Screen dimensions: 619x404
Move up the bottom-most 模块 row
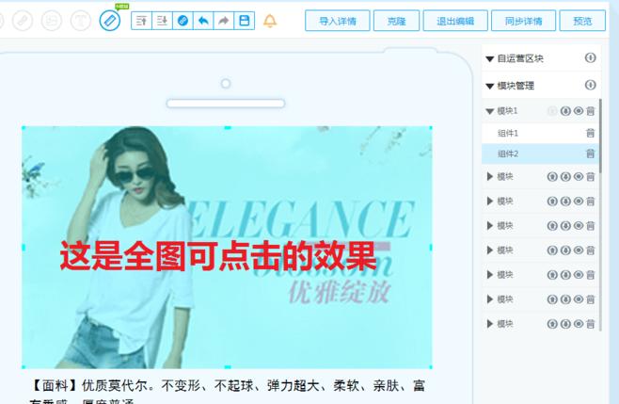click(552, 324)
